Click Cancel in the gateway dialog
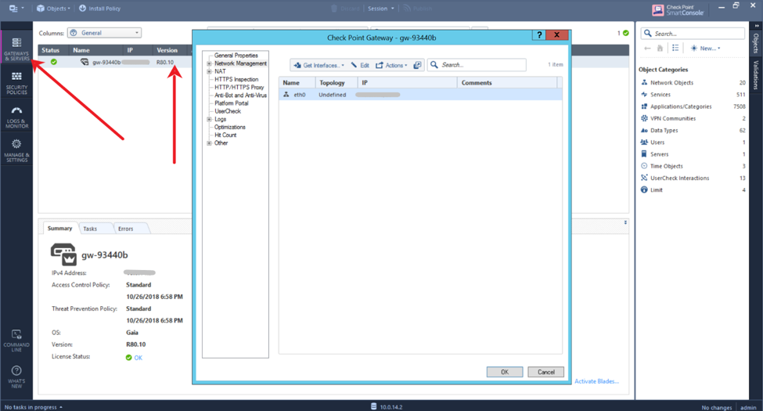This screenshot has height=411, width=763. [x=546, y=372]
